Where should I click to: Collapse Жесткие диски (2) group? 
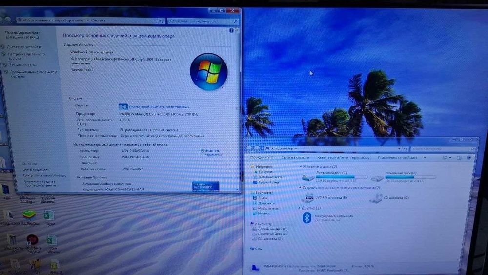click(x=300, y=167)
